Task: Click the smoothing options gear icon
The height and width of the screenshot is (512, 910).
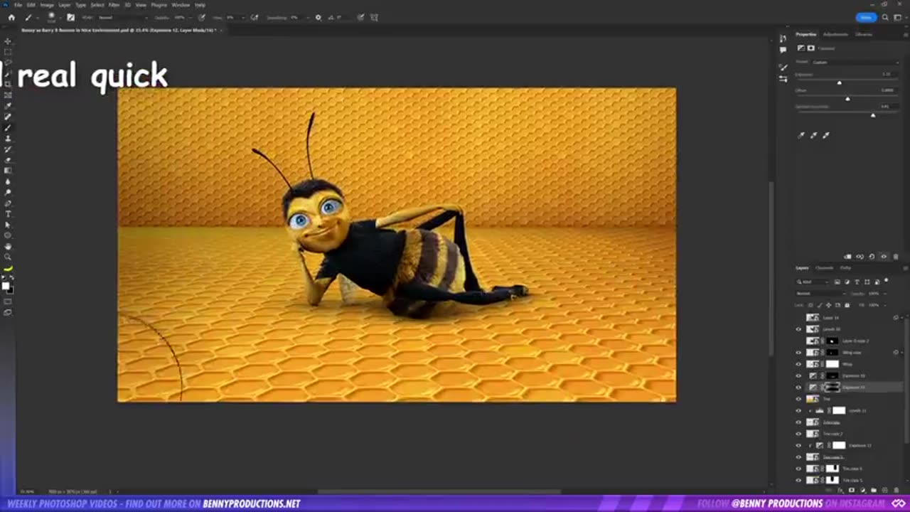Action: 318,17
